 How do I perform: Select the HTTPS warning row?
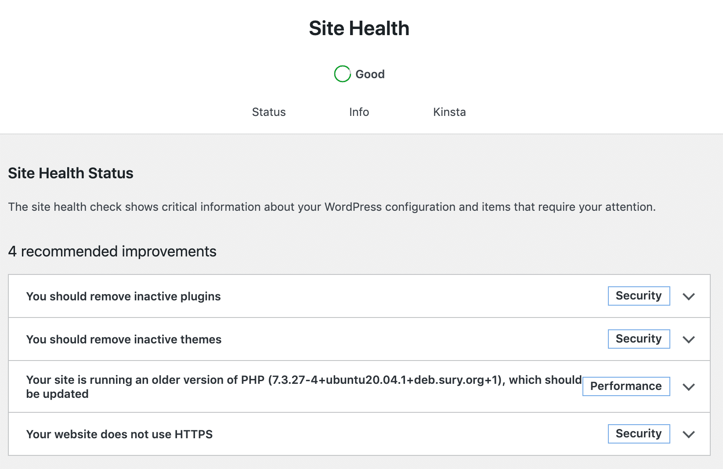[119, 434]
